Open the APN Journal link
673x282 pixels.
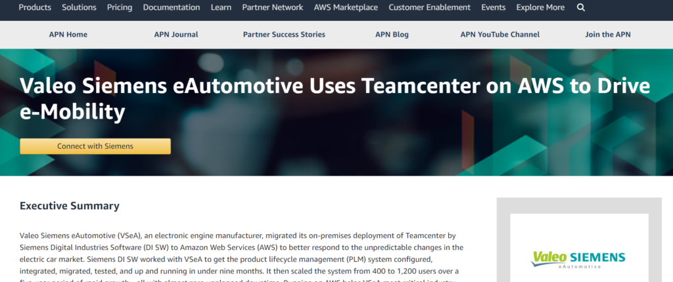176,35
